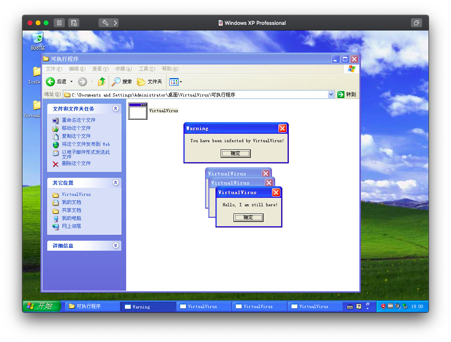Click the green Back arrow icon
Image resolution: width=451 pixels, height=342 pixels.
[x=50, y=82]
